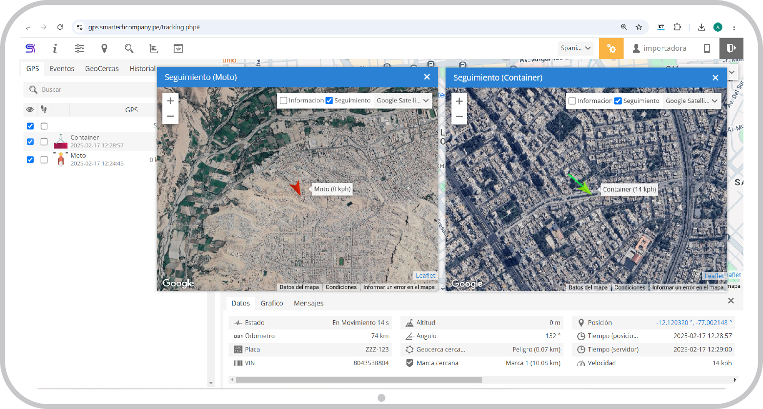Click the position coordinates link
The width and height of the screenshot is (763, 409).
coord(694,323)
